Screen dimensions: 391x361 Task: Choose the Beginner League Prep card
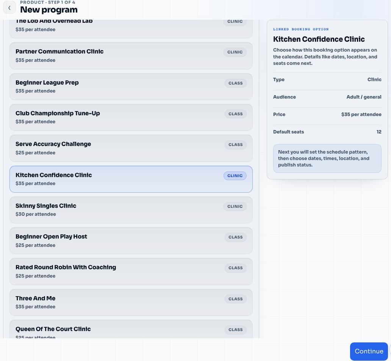[x=131, y=86]
